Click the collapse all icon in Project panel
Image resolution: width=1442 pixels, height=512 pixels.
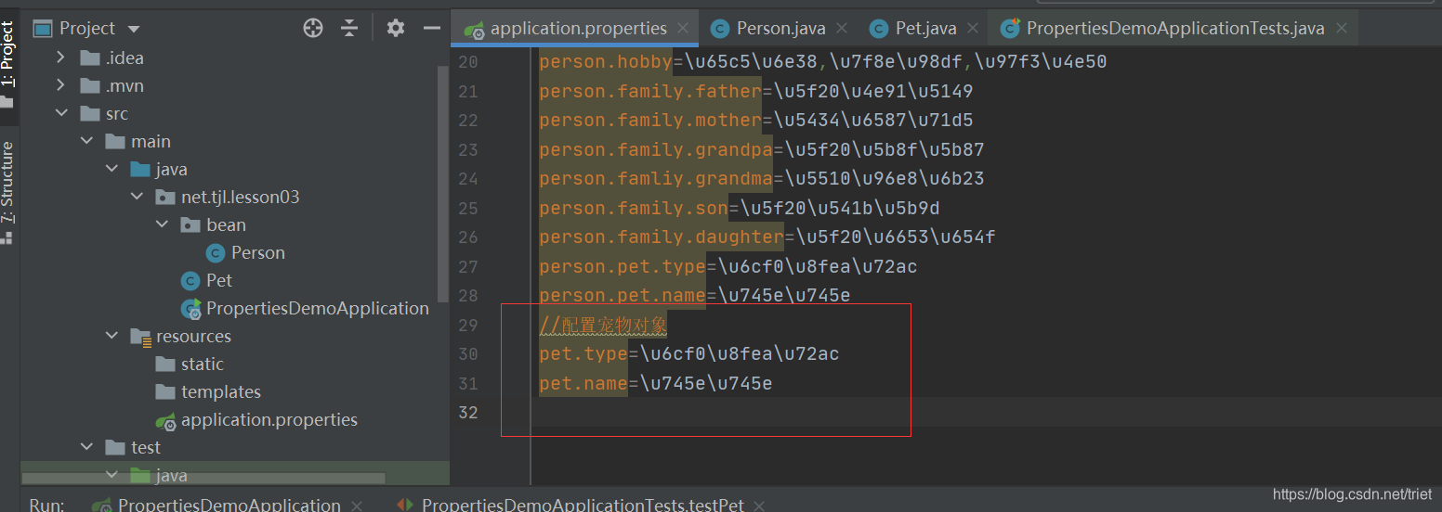[x=349, y=28]
